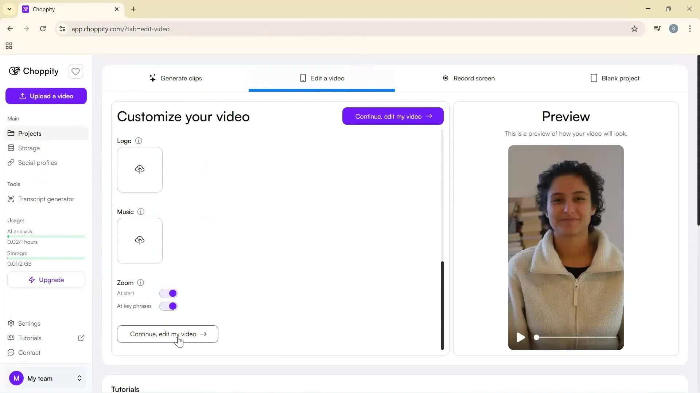Viewport: 700px width, 393px height.
Task: Click the heart icon beside Choppity logo
Action: [75, 71]
